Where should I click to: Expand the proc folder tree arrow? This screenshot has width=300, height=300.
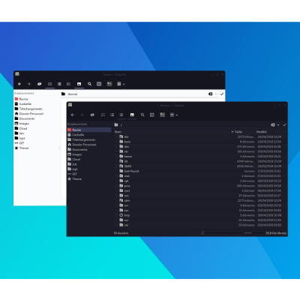pyautogui.click(x=116, y=186)
